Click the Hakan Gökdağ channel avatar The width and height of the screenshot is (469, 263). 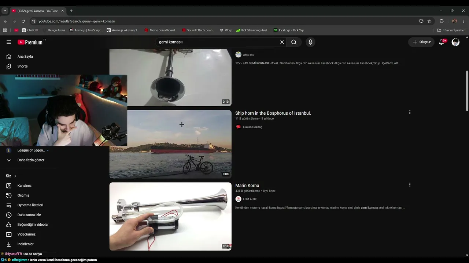point(238,127)
